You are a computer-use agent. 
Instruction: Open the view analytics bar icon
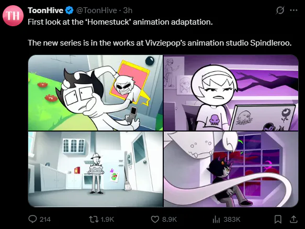coord(216,219)
